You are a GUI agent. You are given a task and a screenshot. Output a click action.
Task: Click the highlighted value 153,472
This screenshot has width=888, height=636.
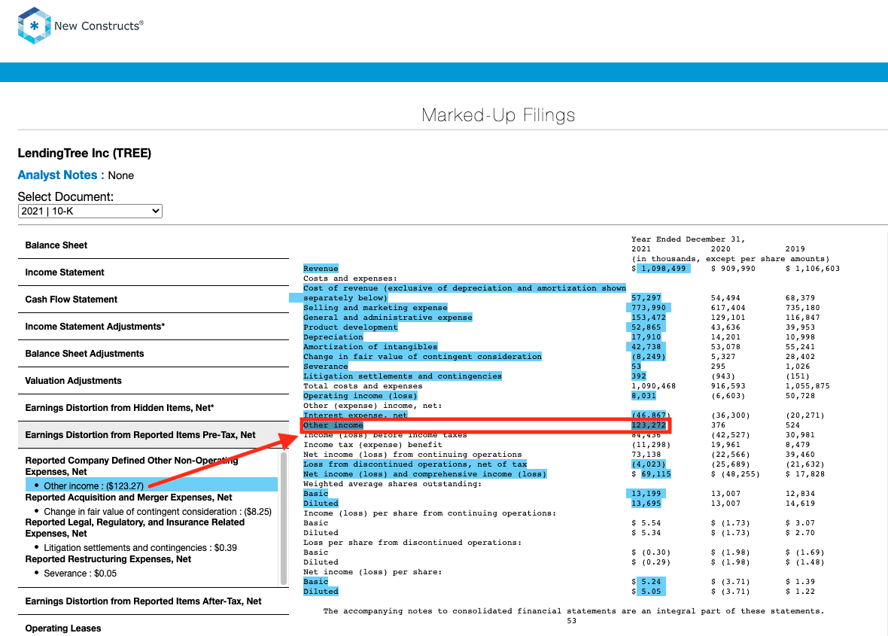click(x=649, y=317)
